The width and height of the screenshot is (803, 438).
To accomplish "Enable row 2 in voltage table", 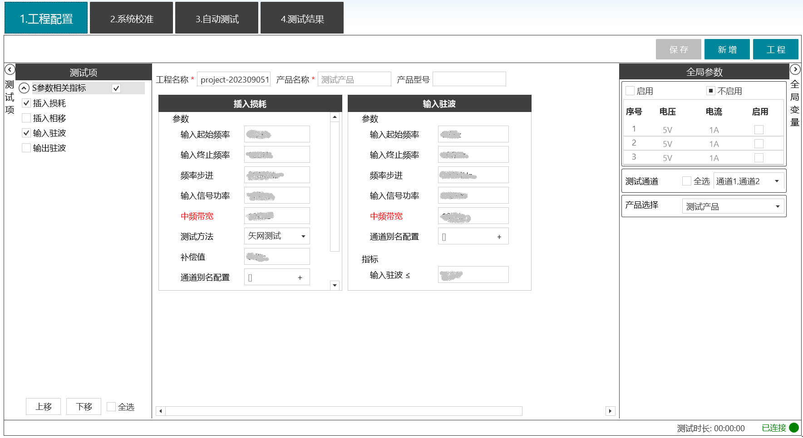I will (759, 144).
